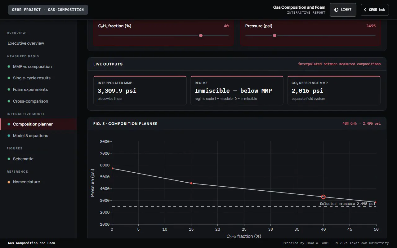Open Executive overview section
The height and width of the screenshot is (248, 397).
click(38, 43)
